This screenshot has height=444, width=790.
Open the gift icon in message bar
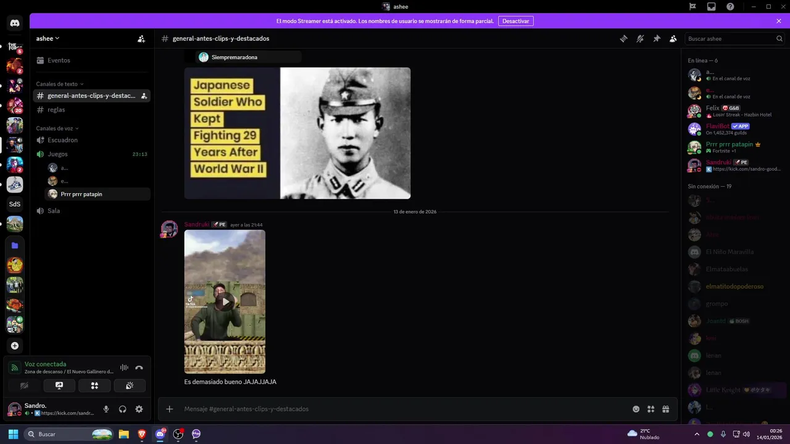(666, 409)
